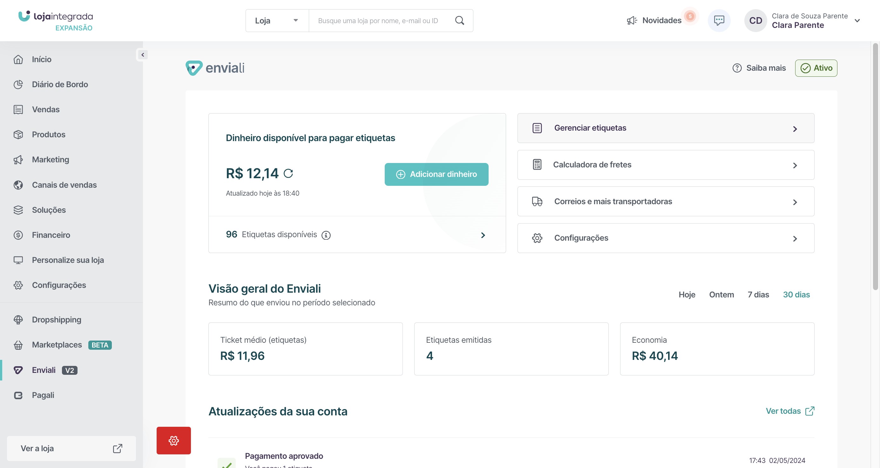Toggle the Ativo status badge
This screenshot has height=468, width=880.
coord(816,68)
